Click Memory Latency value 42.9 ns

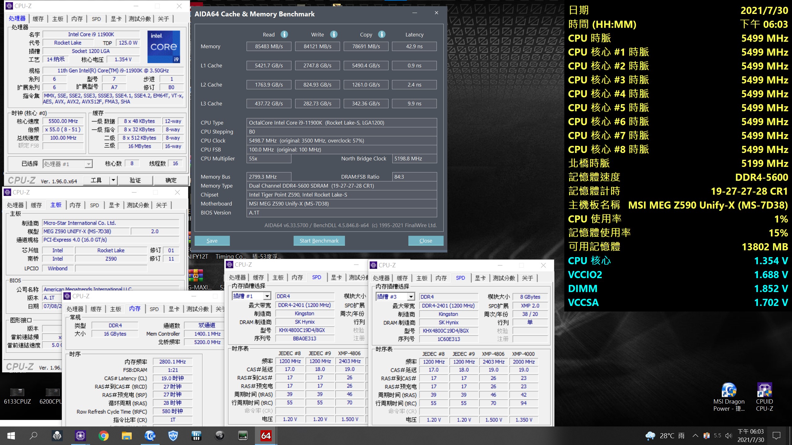[414, 46]
